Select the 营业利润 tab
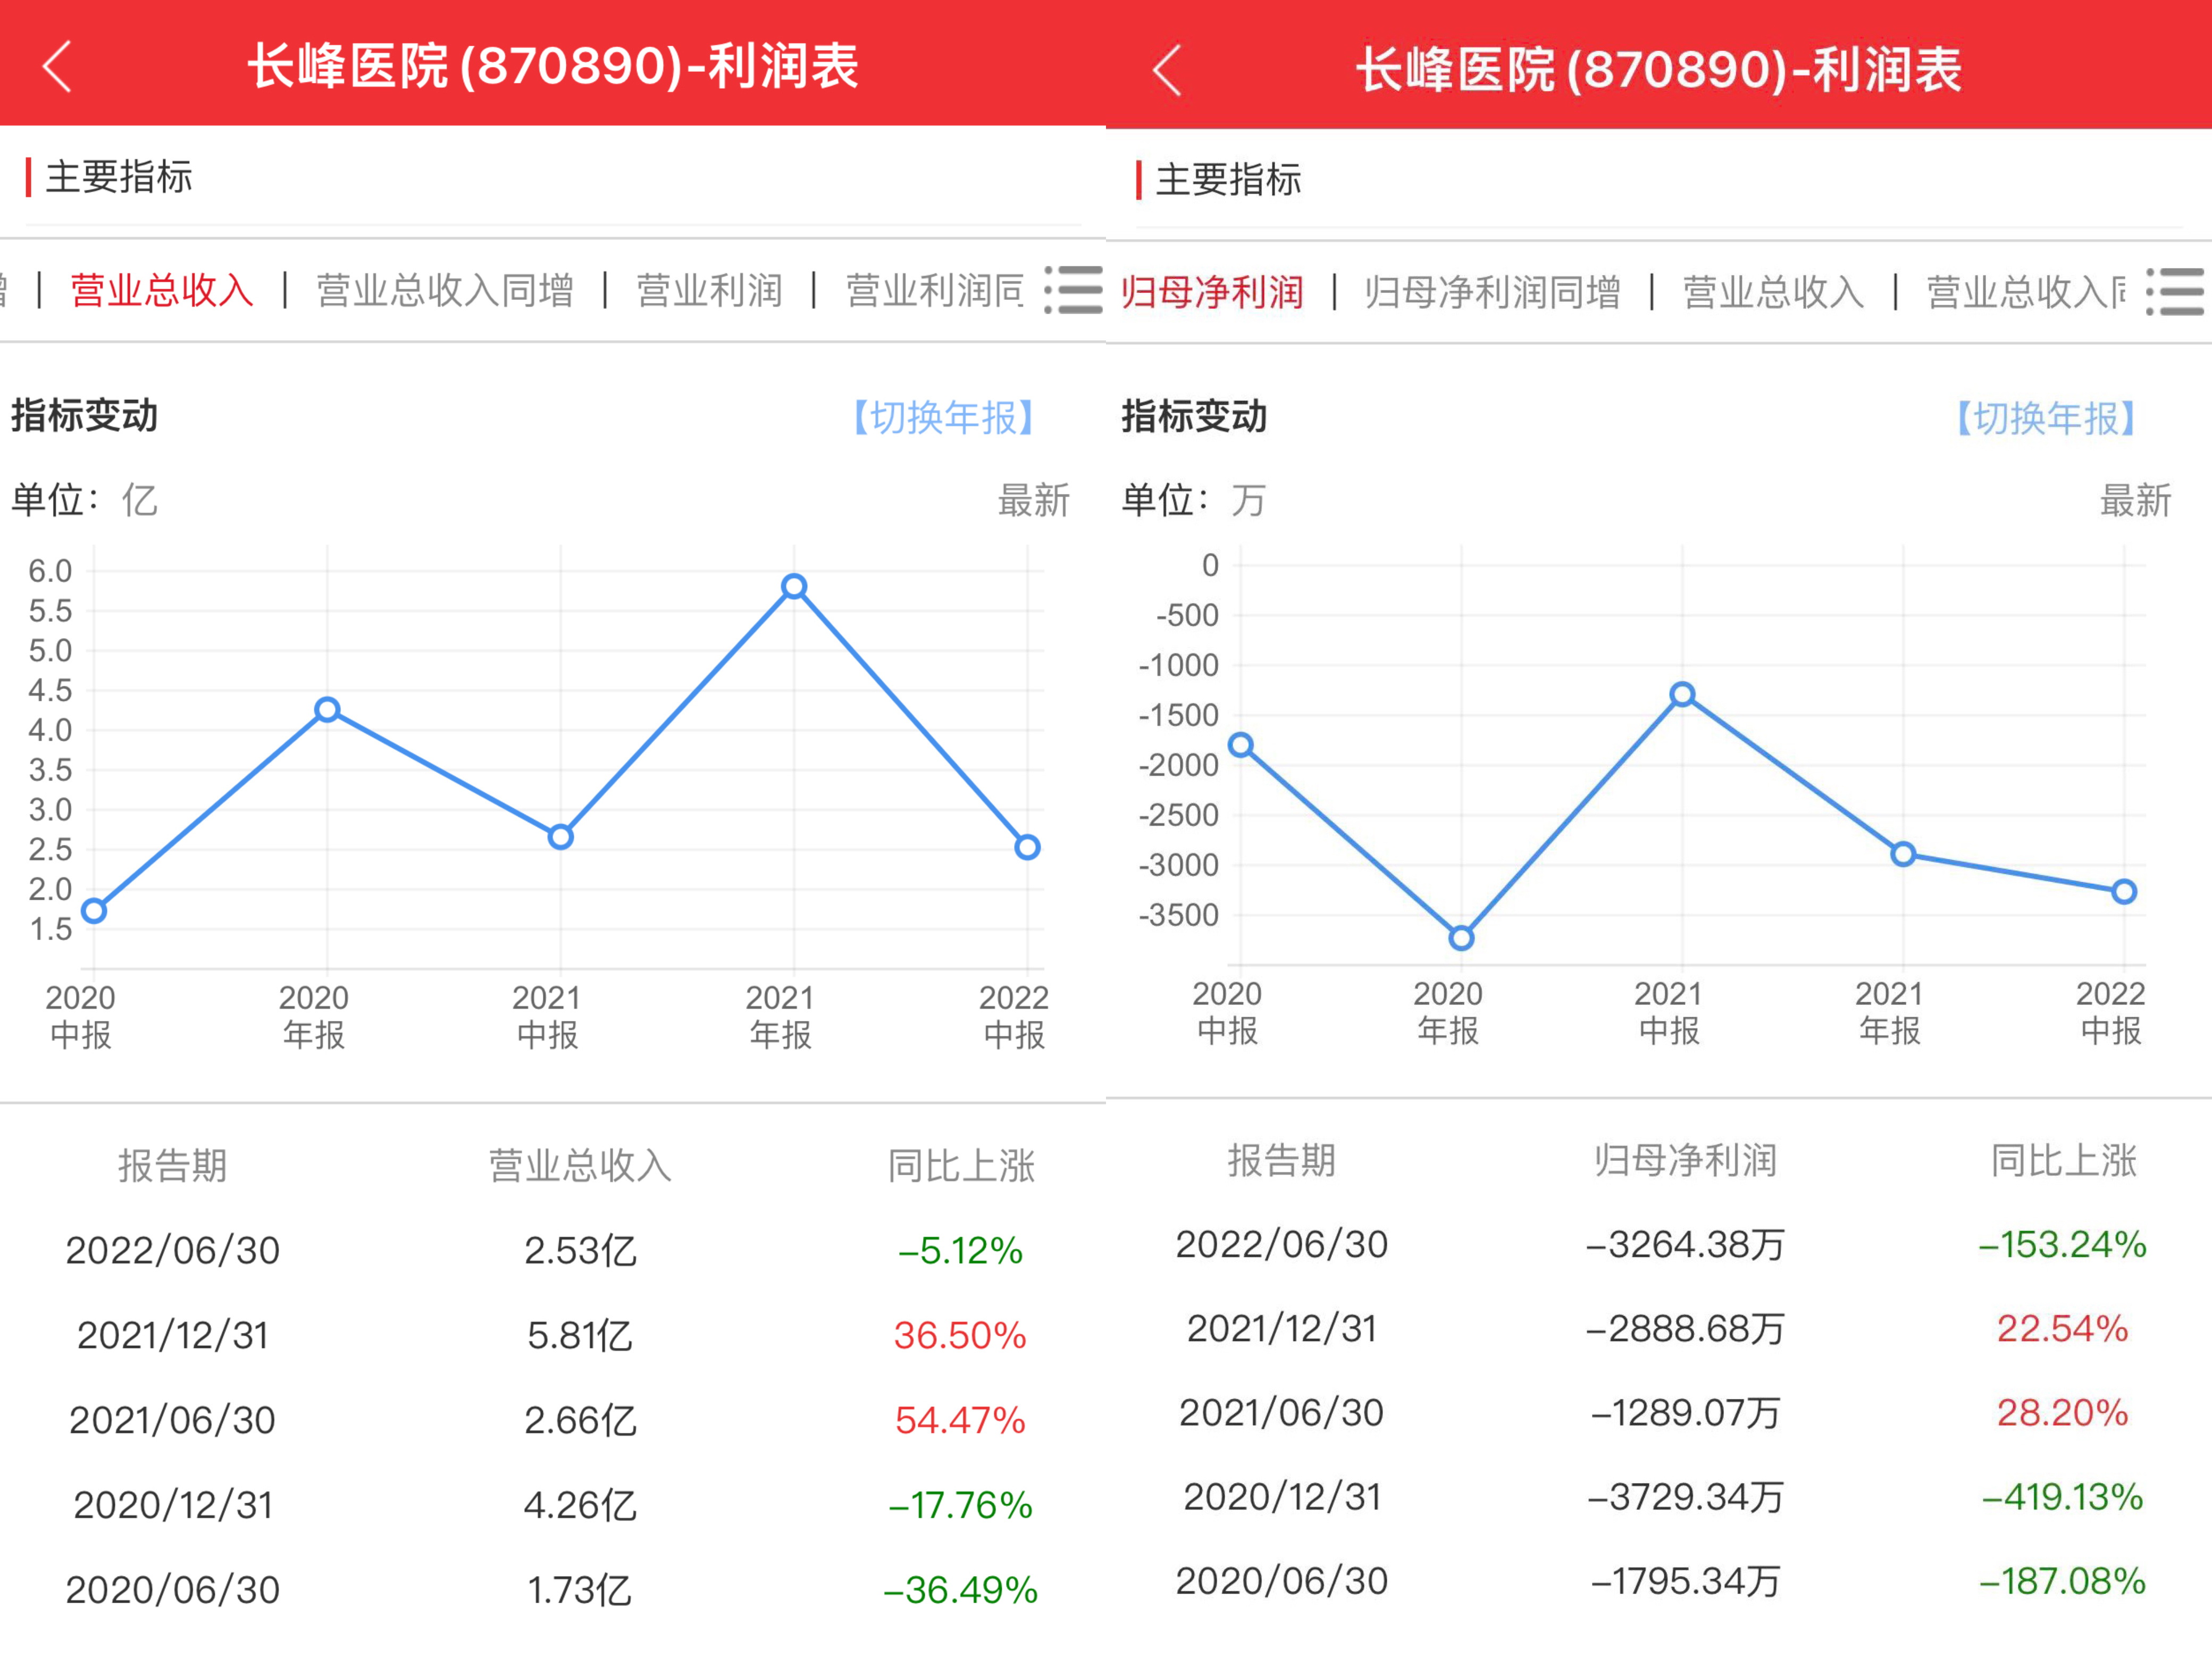This screenshot has height=1659, width=2212. pyautogui.click(x=709, y=291)
